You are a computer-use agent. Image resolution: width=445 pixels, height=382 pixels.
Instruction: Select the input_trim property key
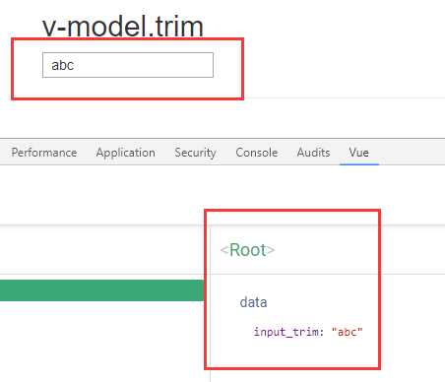tap(286, 332)
